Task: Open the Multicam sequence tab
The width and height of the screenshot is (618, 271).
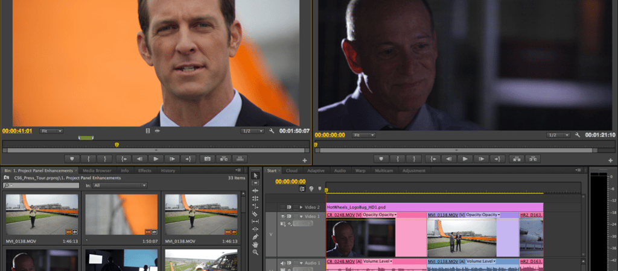Action: 383,170
